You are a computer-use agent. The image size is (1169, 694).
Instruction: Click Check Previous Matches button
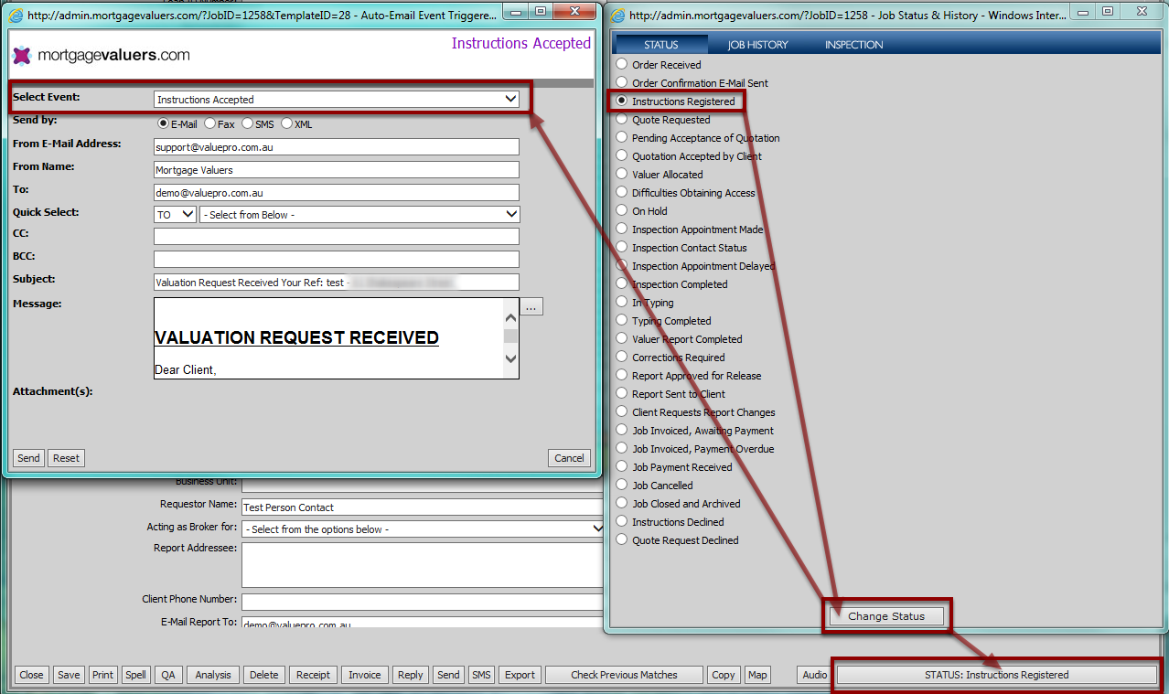pyautogui.click(x=625, y=675)
